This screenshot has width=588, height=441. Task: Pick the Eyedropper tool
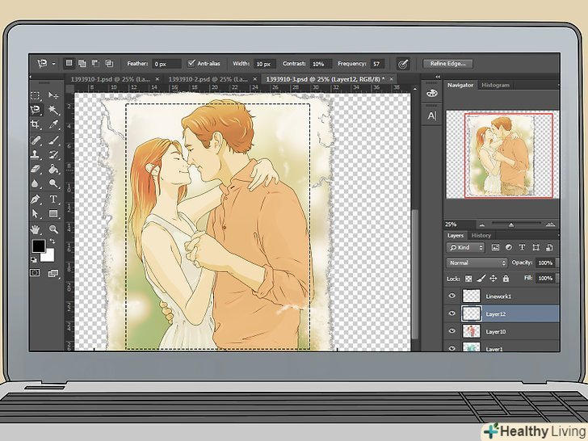coord(54,124)
